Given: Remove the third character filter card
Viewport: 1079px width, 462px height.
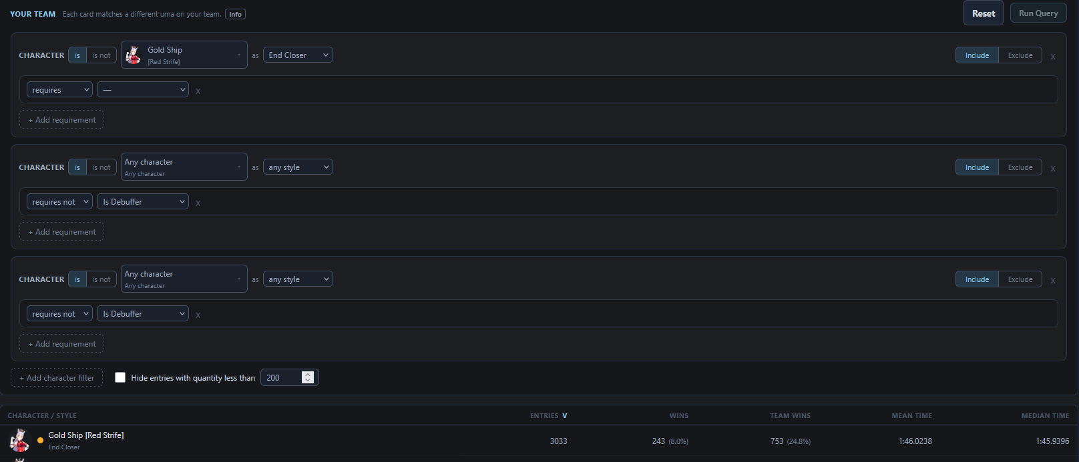Looking at the screenshot, I should click(x=1053, y=280).
